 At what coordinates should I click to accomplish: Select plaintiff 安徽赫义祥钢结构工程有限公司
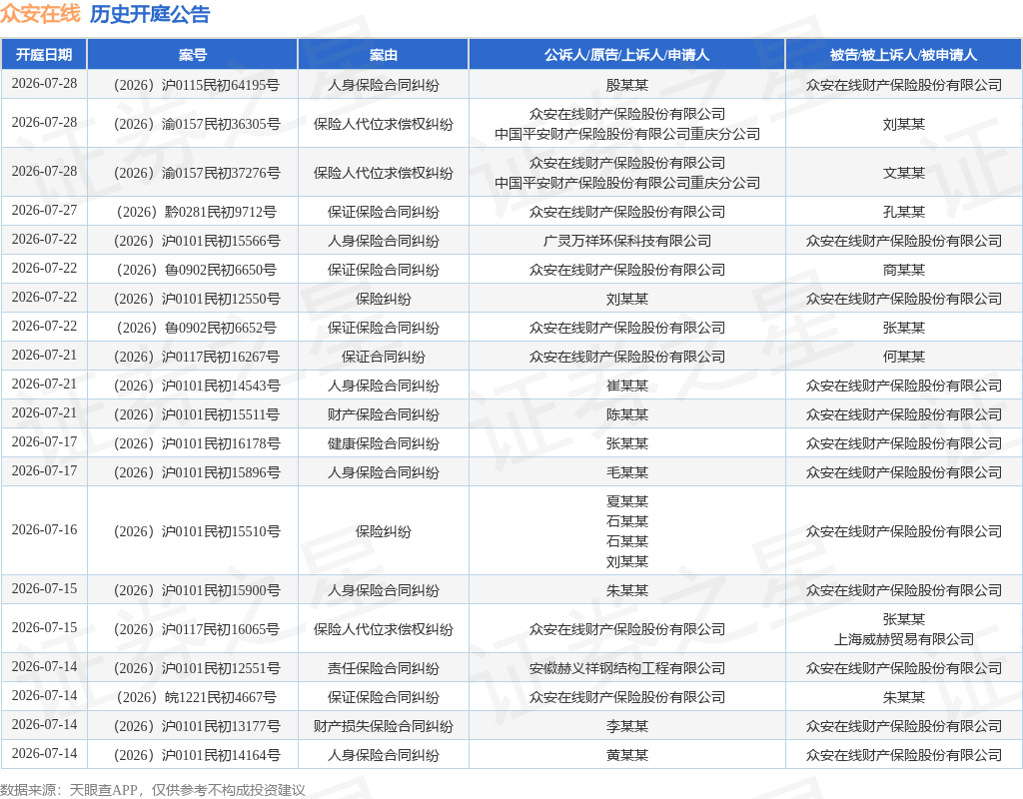click(627, 668)
